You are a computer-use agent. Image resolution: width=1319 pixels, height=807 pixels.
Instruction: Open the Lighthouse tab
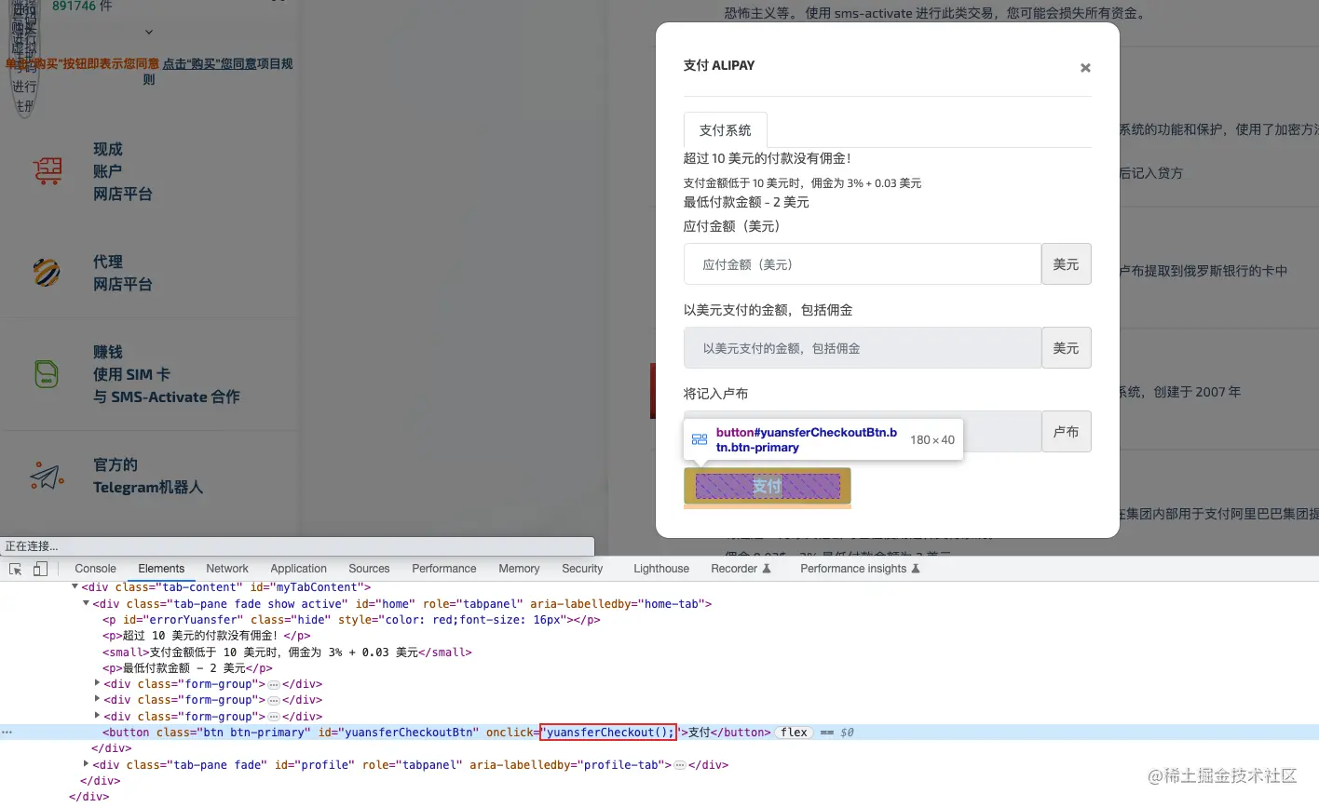661,569
